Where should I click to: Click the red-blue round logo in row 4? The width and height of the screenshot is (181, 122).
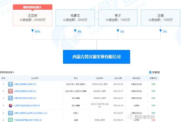[10, 105]
